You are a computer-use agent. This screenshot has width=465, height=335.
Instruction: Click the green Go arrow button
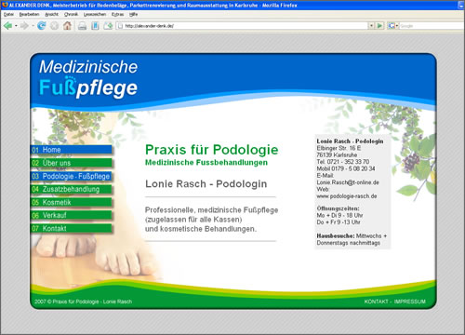379,26
